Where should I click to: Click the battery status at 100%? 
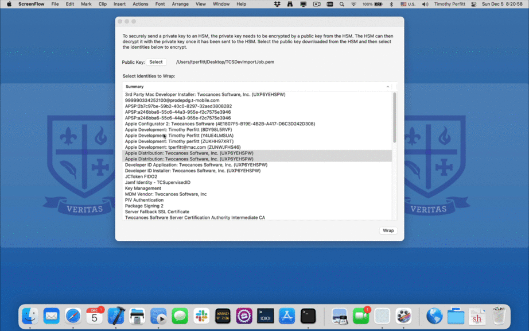coord(373,4)
